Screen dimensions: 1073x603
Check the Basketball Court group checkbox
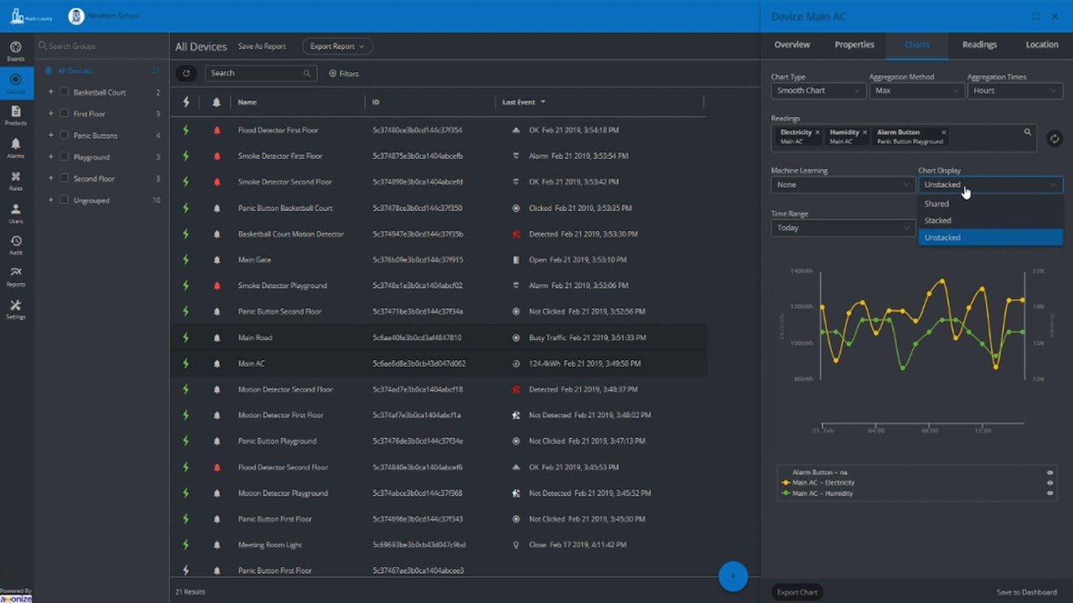tap(64, 92)
